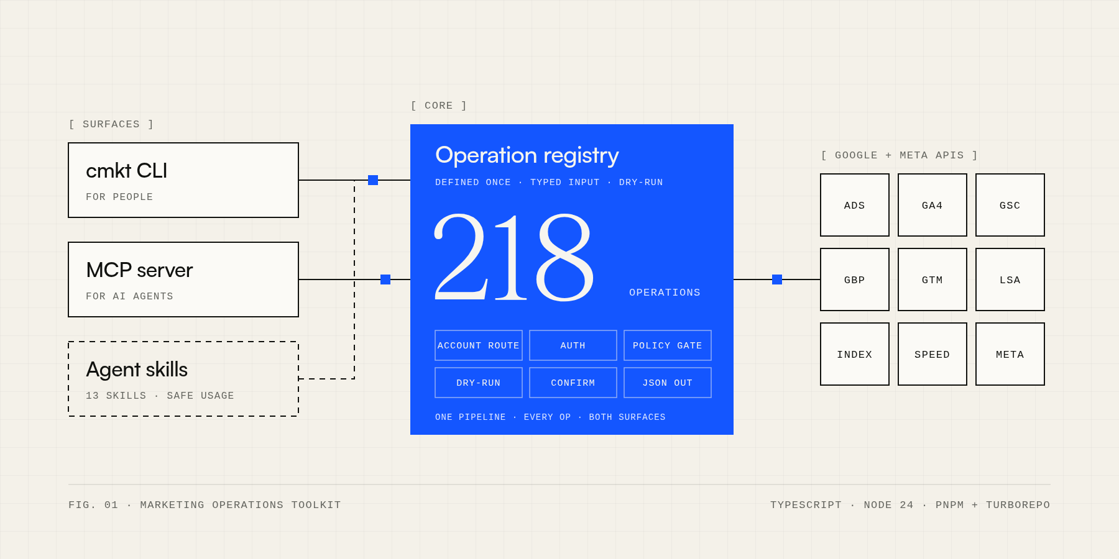This screenshot has width=1119, height=559.
Task: Click the blue node between core and APIs
Action: (x=777, y=279)
